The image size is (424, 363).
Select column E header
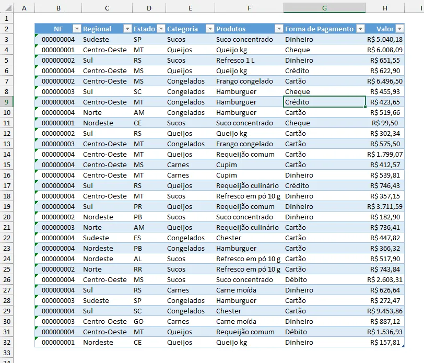point(190,8)
